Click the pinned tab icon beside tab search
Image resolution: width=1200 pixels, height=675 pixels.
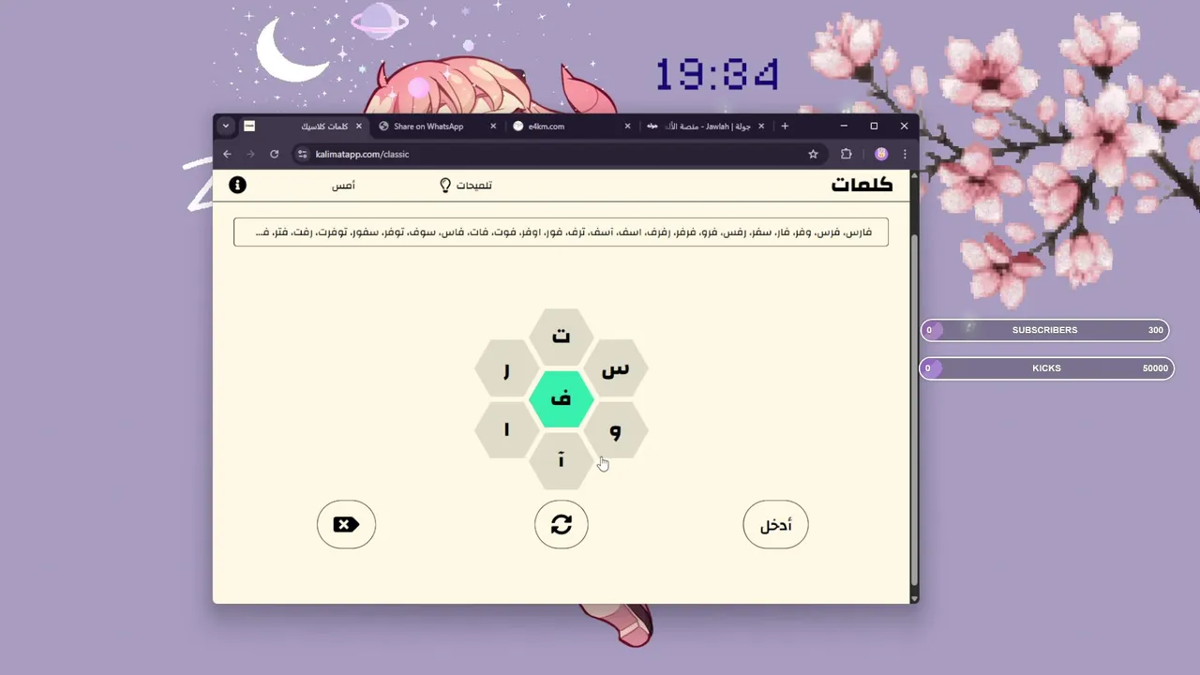(x=249, y=126)
